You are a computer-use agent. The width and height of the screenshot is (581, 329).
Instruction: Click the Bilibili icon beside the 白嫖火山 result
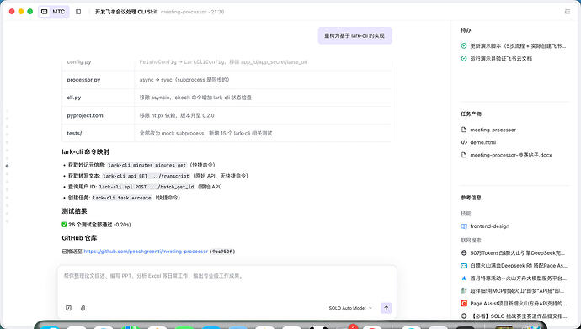[464, 266]
